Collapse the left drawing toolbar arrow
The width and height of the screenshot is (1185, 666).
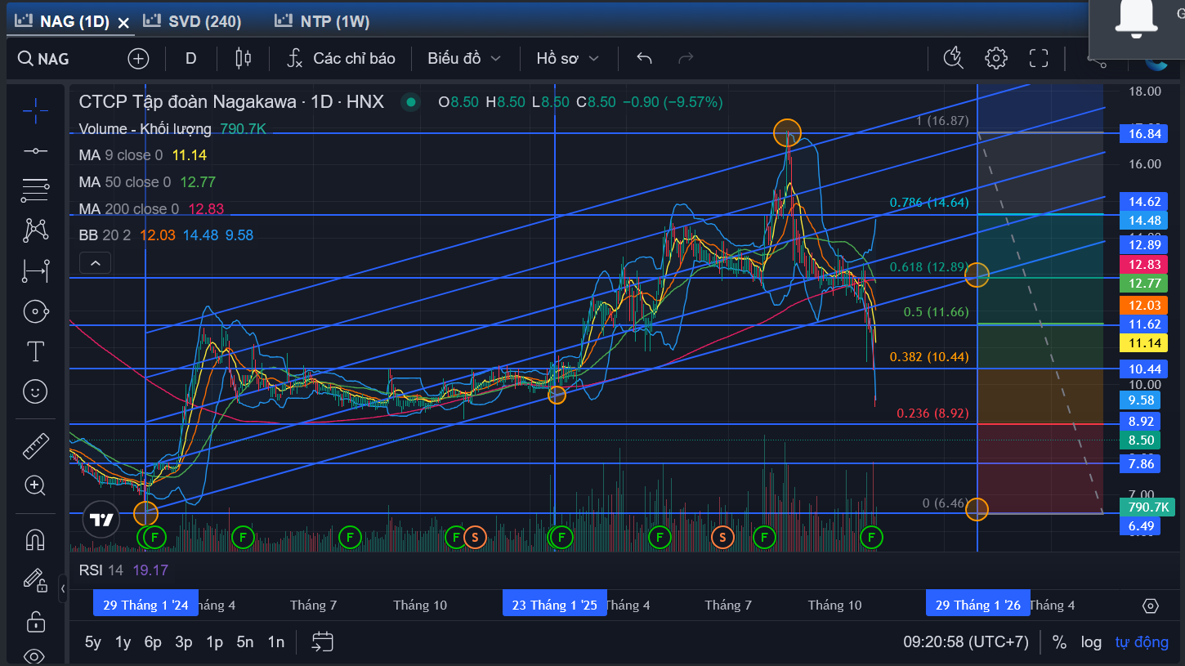coord(63,588)
